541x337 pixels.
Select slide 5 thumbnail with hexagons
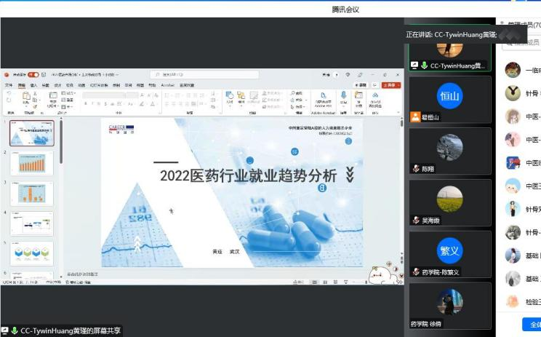(x=31, y=253)
